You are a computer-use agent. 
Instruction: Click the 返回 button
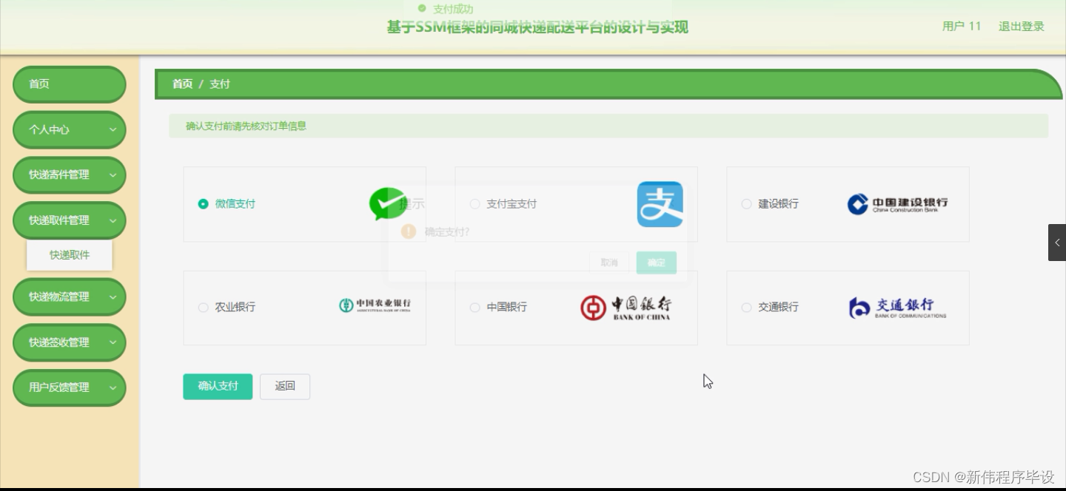tap(285, 387)
